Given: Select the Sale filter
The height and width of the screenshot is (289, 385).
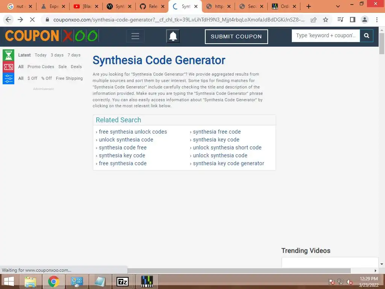Looking at the screenshot, I should pos(62,67).
